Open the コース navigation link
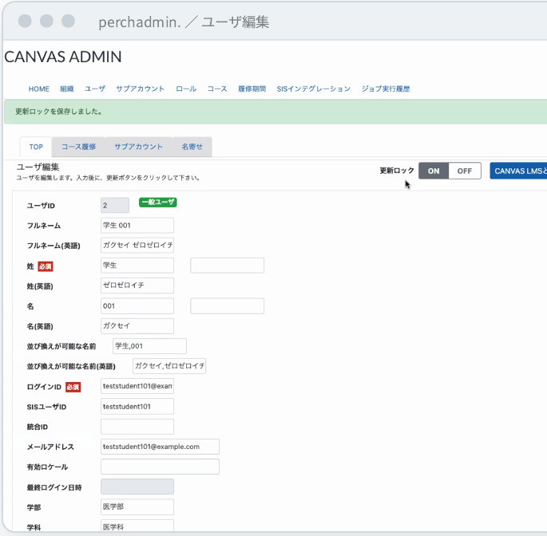This screenshot has width=547, height=536. point(217,89)
